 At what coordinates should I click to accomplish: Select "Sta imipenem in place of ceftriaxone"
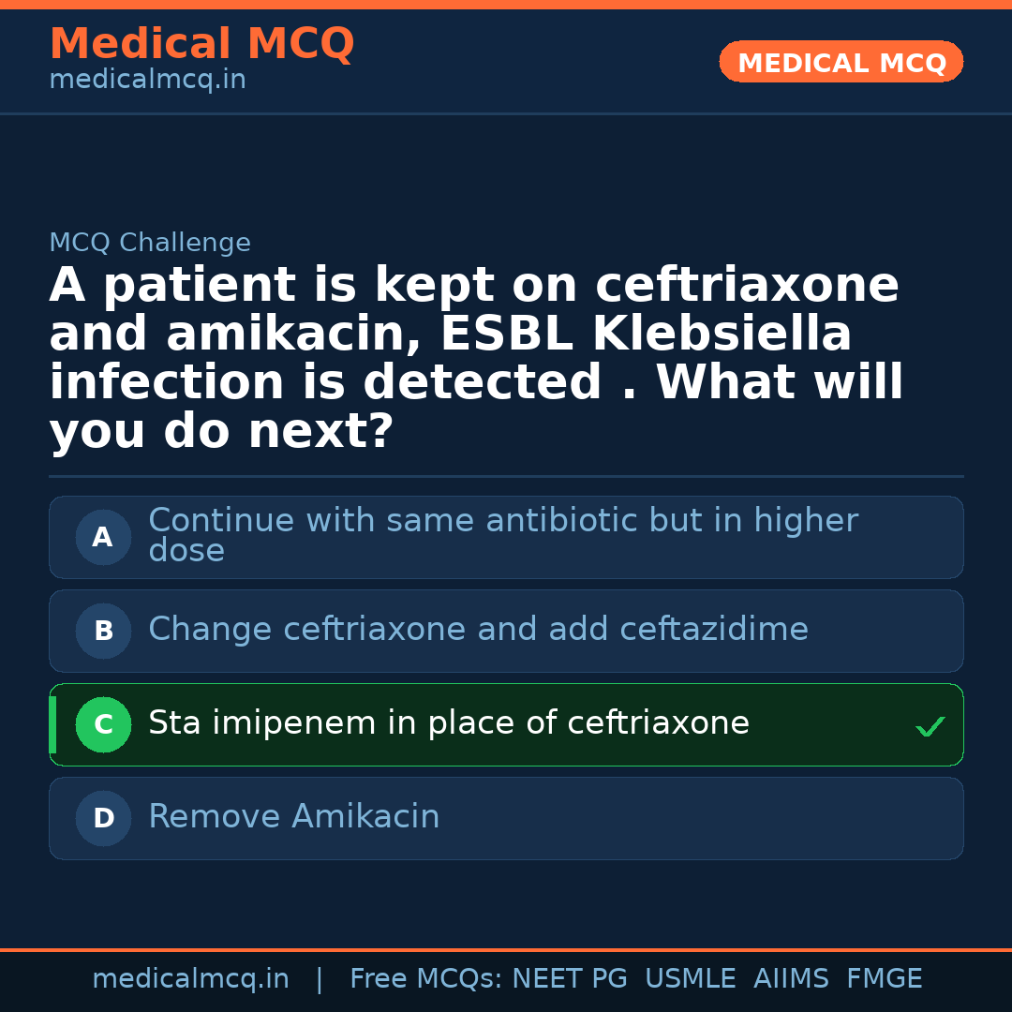449,723
